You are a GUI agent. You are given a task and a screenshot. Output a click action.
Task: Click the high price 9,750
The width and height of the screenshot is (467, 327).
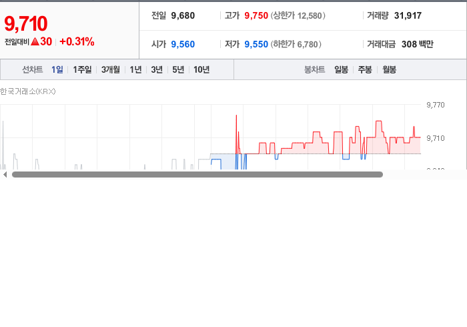click(256, 15)
